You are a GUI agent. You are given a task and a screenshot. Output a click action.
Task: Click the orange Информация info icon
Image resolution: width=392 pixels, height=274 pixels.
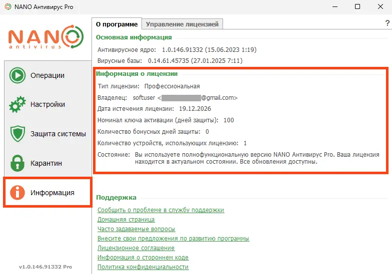point(17,193)
